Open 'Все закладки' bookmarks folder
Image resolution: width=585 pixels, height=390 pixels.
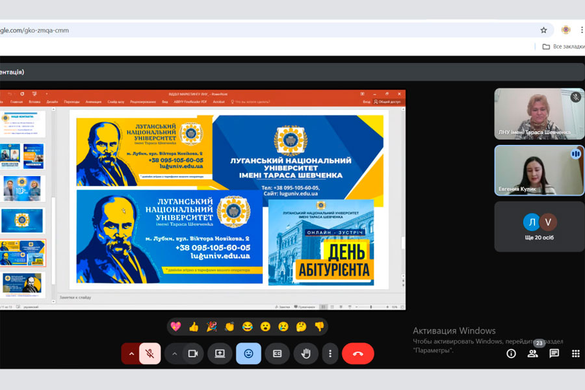click(564, 46)
